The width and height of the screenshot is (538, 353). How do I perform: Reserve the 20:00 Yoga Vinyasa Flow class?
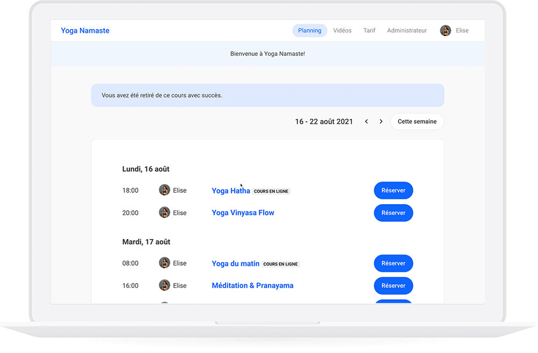click(393, 213)
